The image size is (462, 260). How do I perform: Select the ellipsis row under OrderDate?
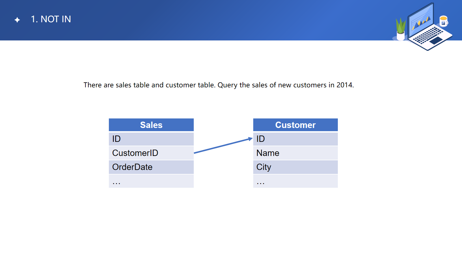pos(151,181)
